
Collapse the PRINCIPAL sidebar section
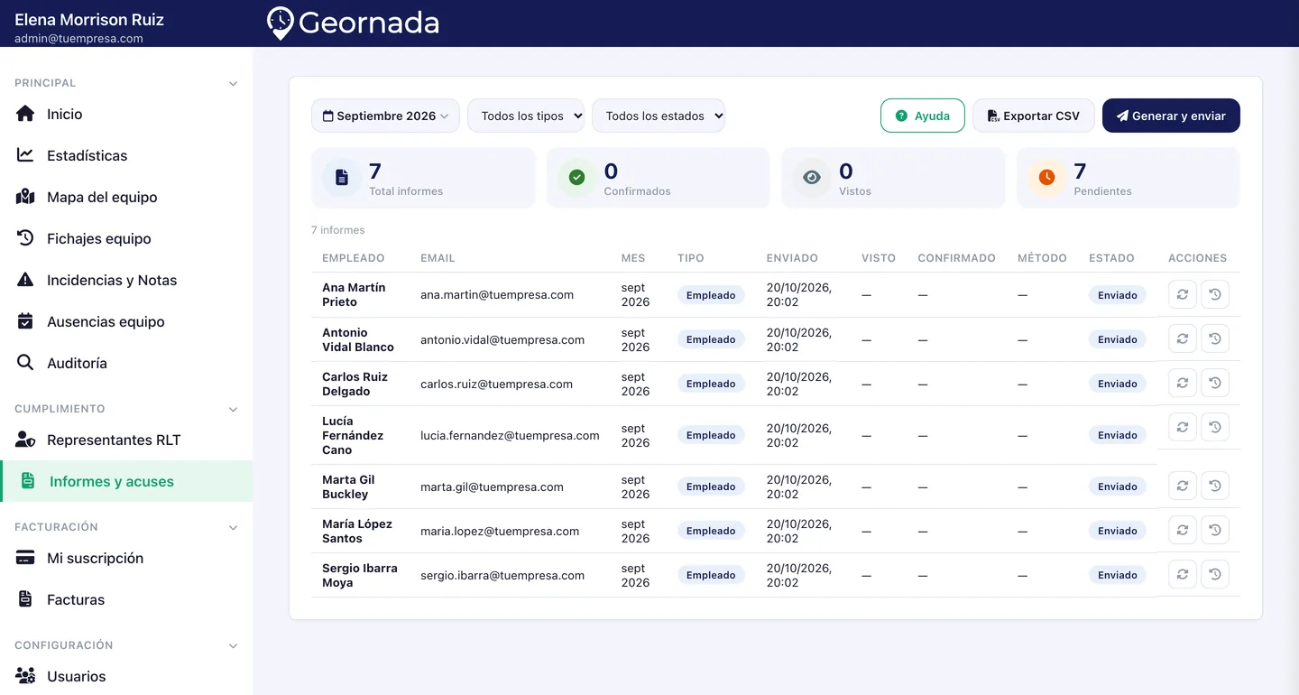233,84
